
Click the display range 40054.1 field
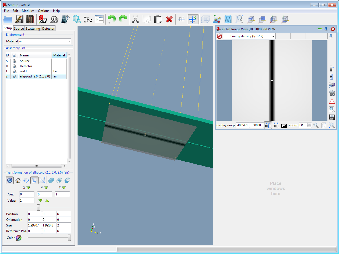pos(243,125)
